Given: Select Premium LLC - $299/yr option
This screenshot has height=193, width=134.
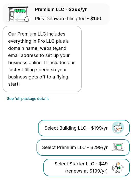Looking at the screenshot, I should pyautogui.click(x=83, y=147).
